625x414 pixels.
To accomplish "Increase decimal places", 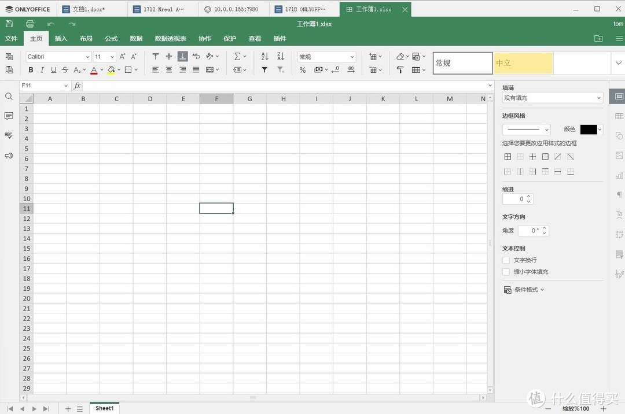I will pyautogui.click(x=351, y=69).
